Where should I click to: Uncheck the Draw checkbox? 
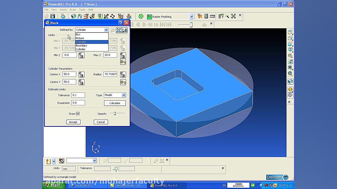click(x=78, y=114)
